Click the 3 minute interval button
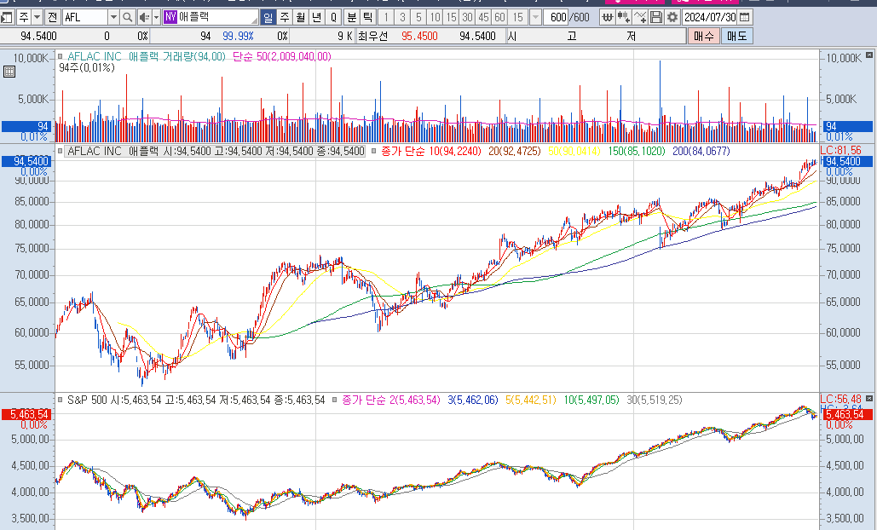 click(x=402, y=17)
